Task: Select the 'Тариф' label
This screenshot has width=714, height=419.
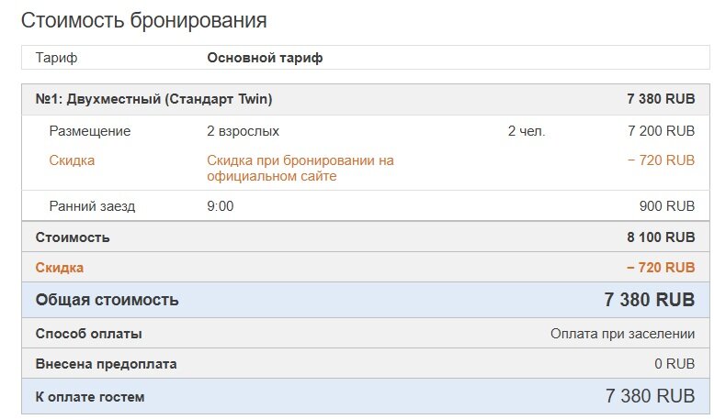Action: 56,58
